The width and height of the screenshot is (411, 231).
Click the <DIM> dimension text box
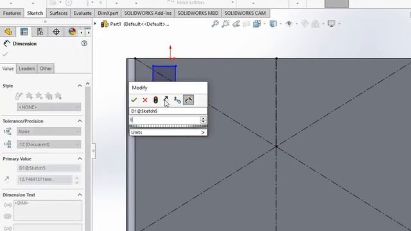point(48,210)
